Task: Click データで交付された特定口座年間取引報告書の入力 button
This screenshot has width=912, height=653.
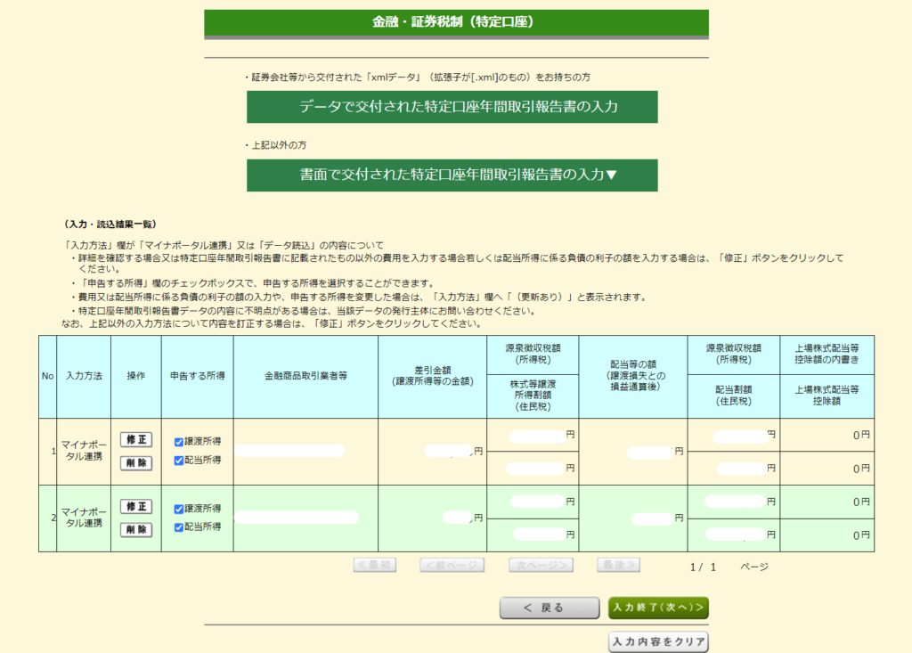Action: tap(452, 107)
